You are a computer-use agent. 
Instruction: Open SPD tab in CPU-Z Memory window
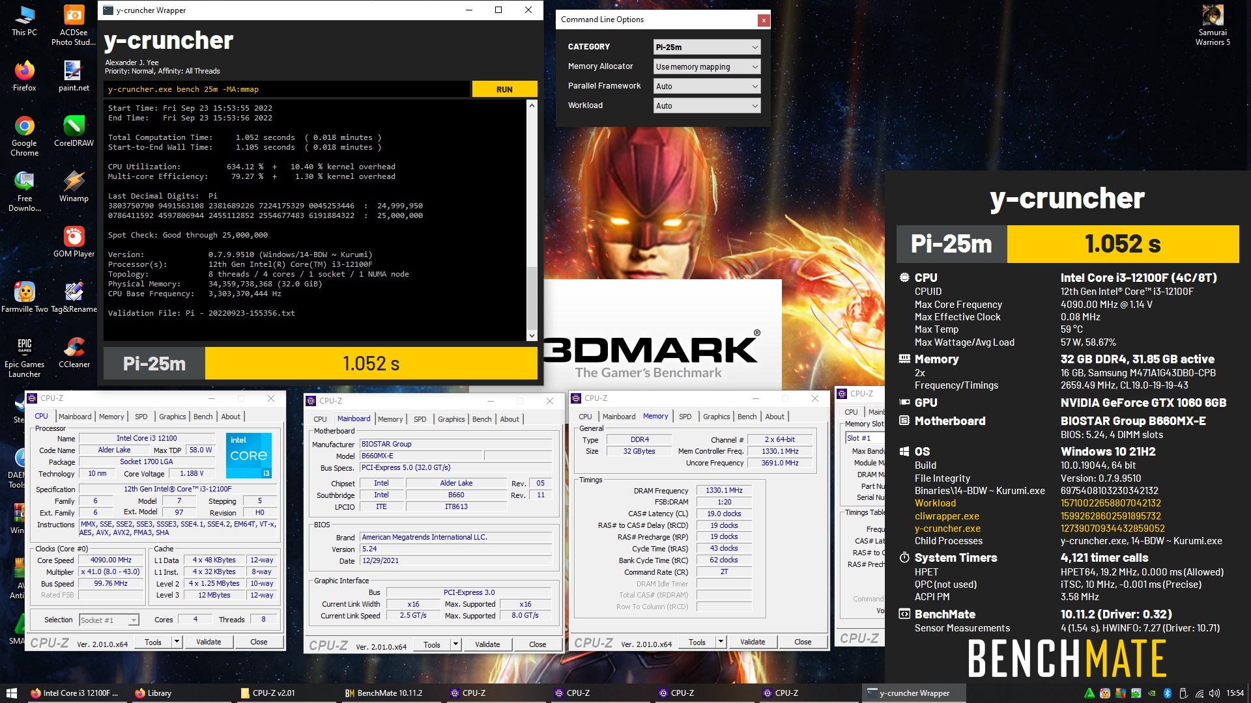pos(685,417)
